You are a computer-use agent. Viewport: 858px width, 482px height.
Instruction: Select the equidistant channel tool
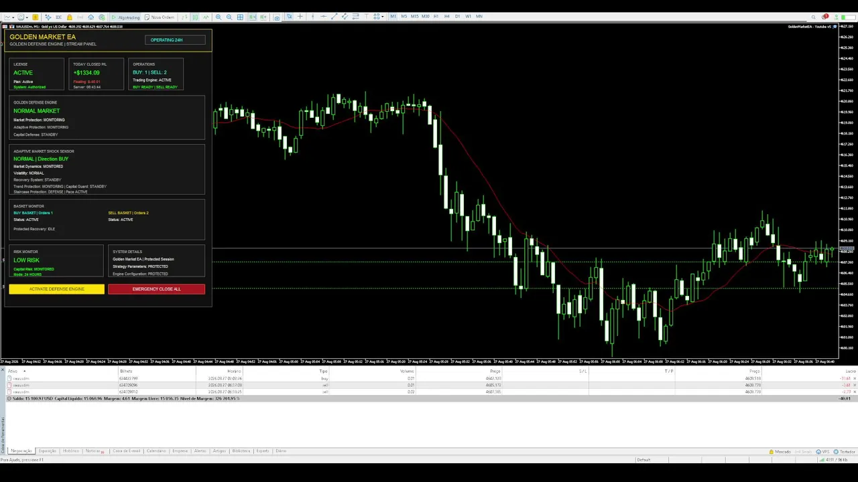(345, 17)
